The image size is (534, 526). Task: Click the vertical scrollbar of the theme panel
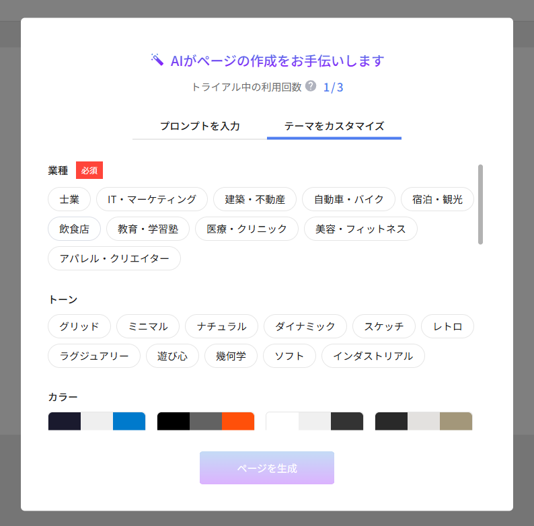[x=480, y=204]
